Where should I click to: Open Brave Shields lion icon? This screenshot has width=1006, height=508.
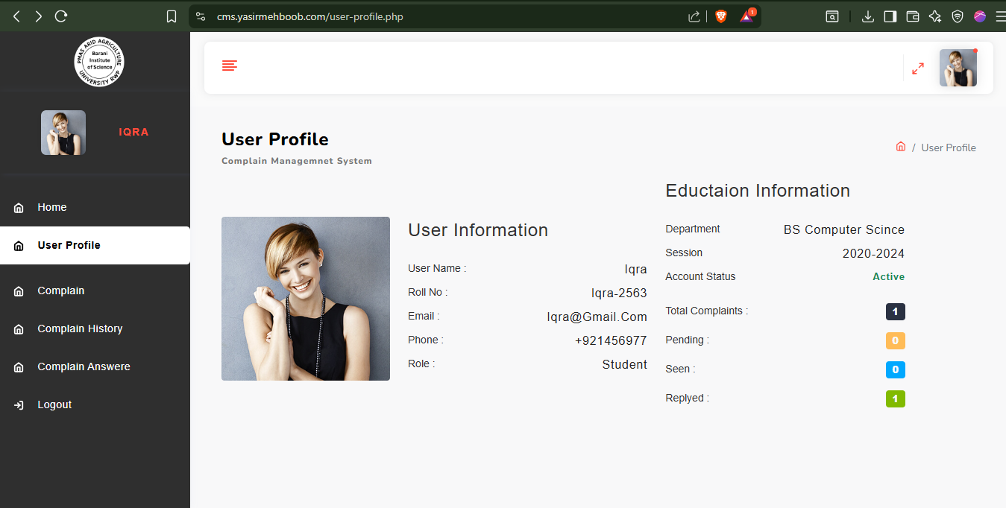720,16
